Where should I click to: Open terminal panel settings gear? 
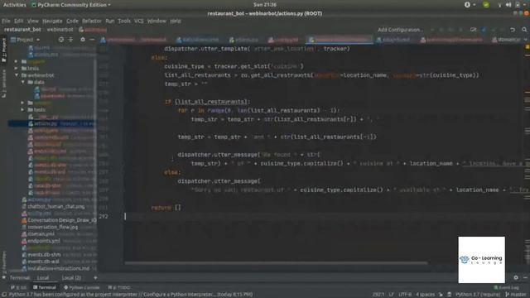516,278
